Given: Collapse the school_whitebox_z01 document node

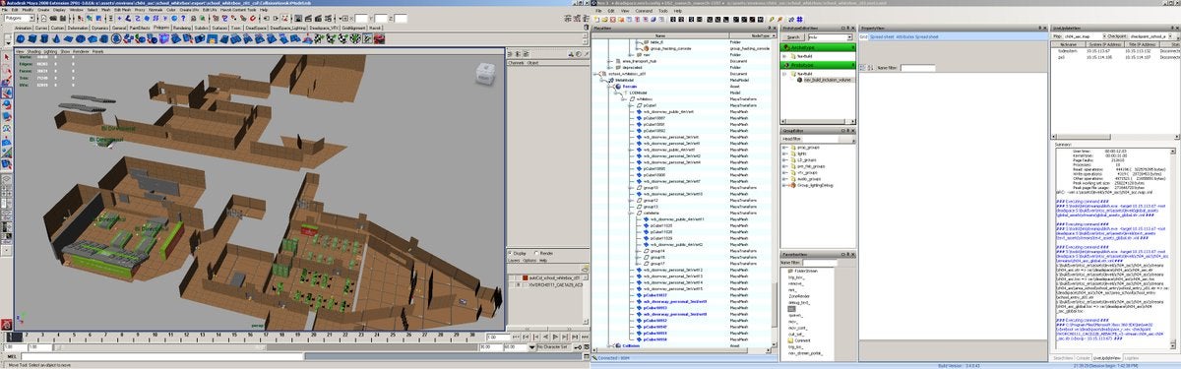Looking at the screenshot, I should pos(594,74).
